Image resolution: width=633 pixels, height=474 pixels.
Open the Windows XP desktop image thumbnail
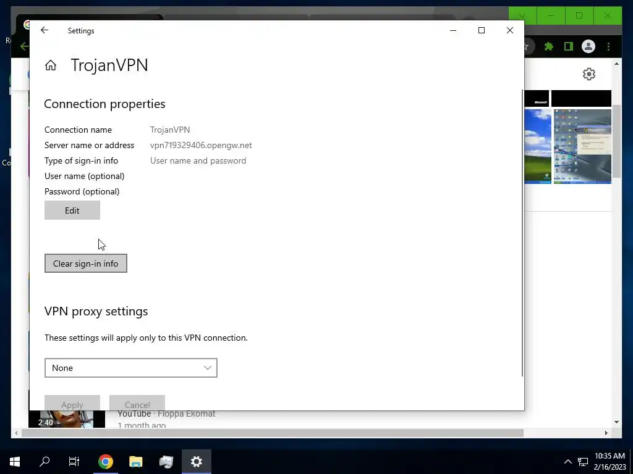coord(538,146)
